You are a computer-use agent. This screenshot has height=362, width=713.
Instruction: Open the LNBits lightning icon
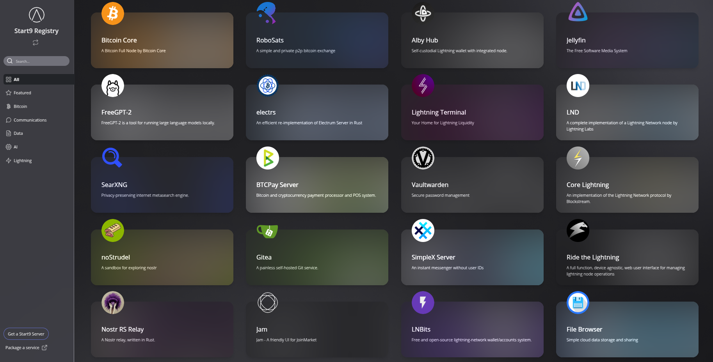pos(423,302)
